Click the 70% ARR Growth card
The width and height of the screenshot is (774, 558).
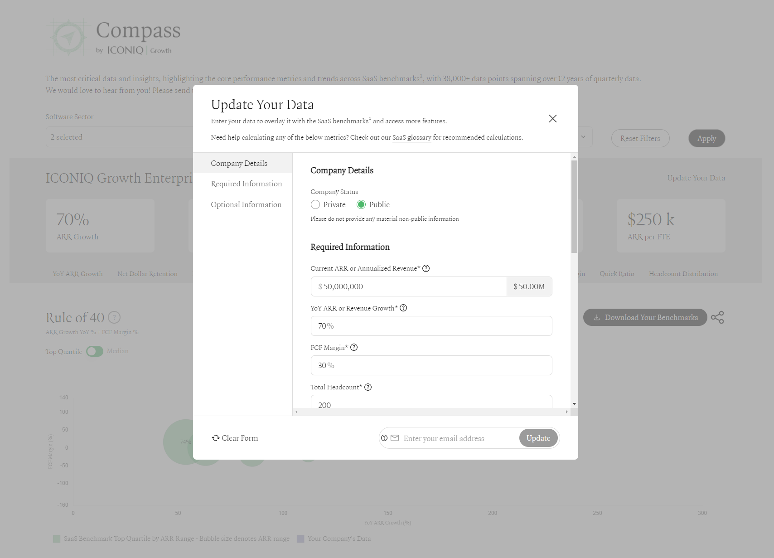pos(100,226)
